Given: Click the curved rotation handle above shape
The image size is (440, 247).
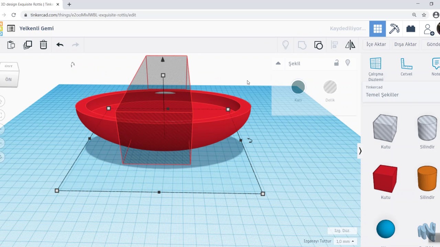Looking at the screenshot, I should [x=73, y=64].
